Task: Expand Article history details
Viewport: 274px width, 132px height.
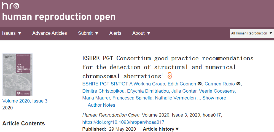Action: tap(161, 129)
